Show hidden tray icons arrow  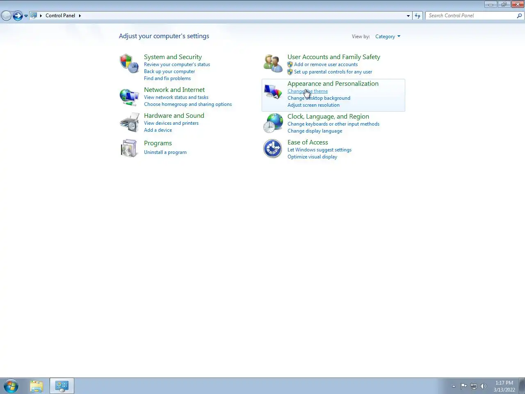pyautogui.click(x=454, y=386)
